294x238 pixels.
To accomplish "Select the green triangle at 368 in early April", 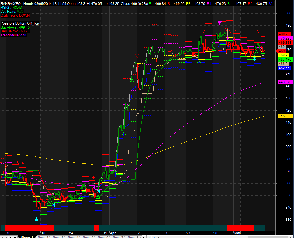I will [x=116, y=173].
